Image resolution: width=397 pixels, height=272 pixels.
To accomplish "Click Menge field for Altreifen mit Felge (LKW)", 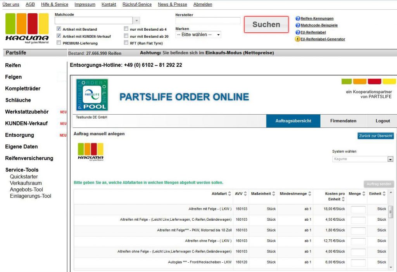I will [358, 209].
